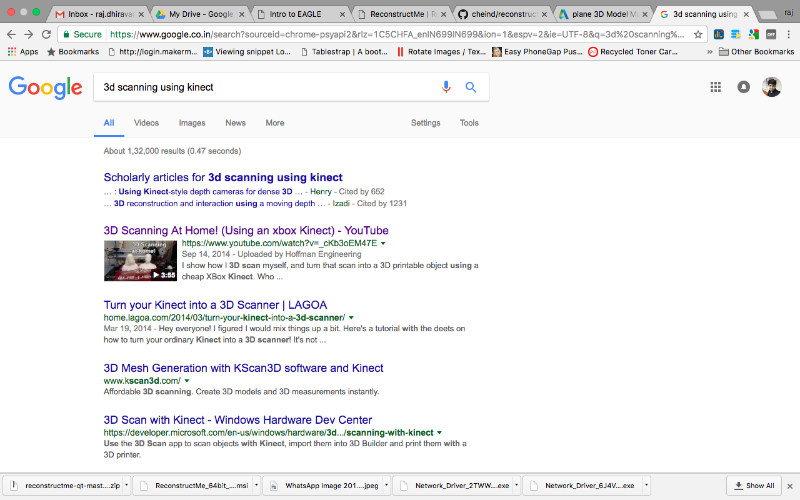
Task: Open Google notifications bell
Action: point(743,87)
